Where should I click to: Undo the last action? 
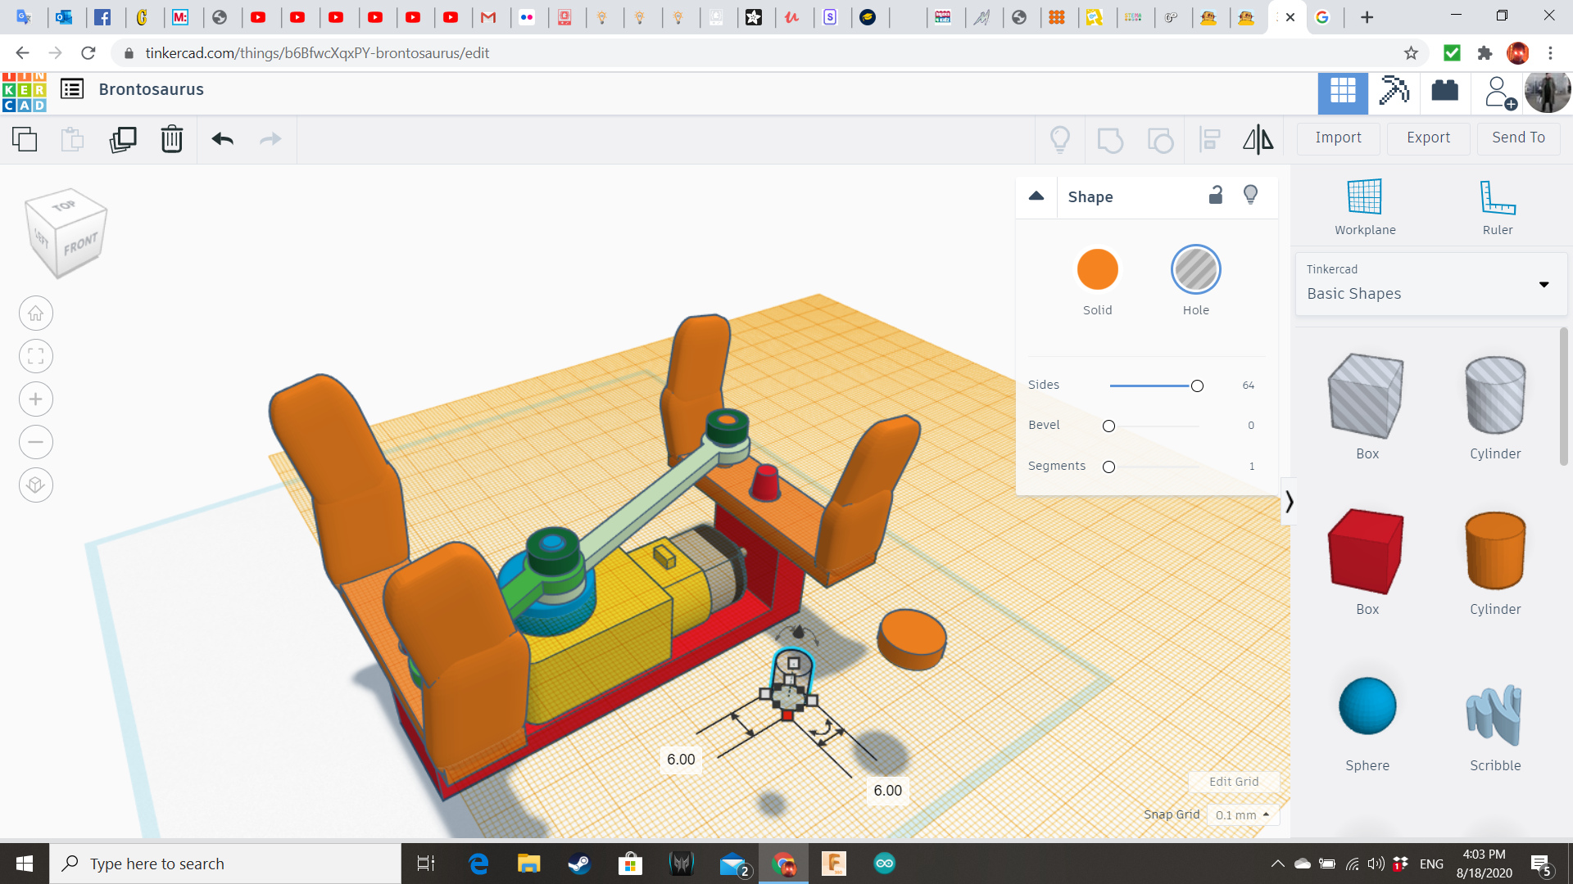point(222,139)
